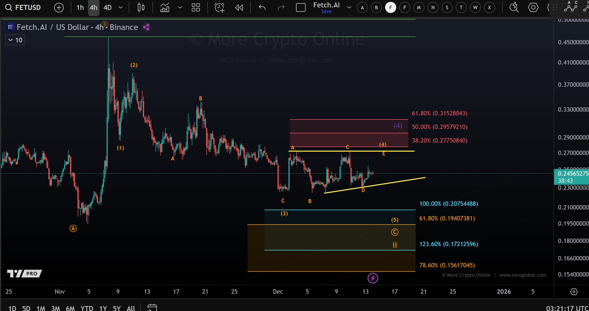Switch to layout circle A

(362, 7)
